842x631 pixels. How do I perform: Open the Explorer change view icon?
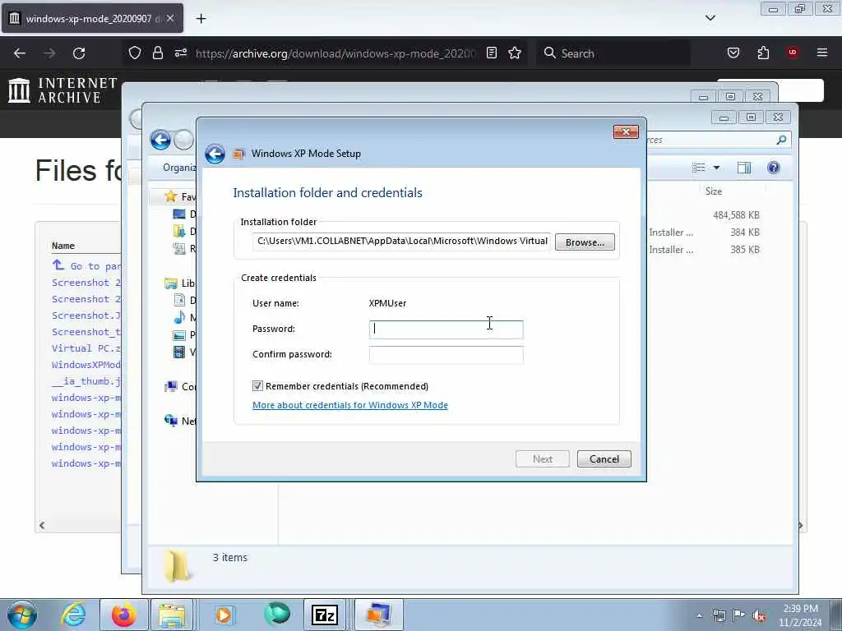pyautogui.click(x=699, y=168)
